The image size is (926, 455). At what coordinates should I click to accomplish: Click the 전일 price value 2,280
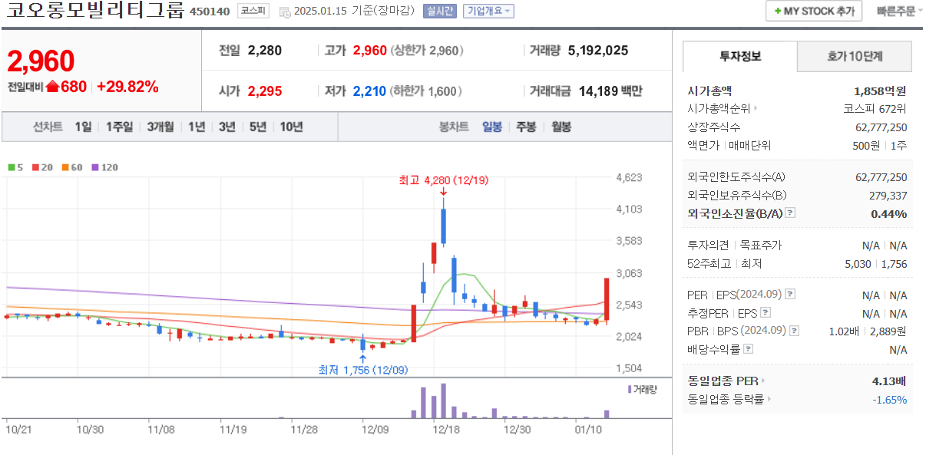265,51
